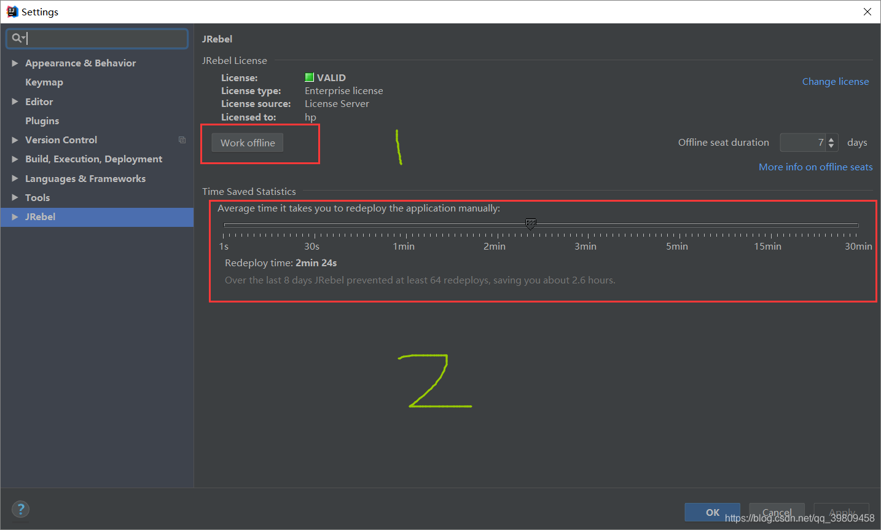The image size is (881, 530).
Task: Click the search magnifier icon in settings
Action: tap(18, 38)
